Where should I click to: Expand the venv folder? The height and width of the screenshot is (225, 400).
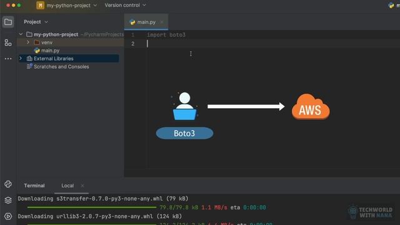click(28, 42)
